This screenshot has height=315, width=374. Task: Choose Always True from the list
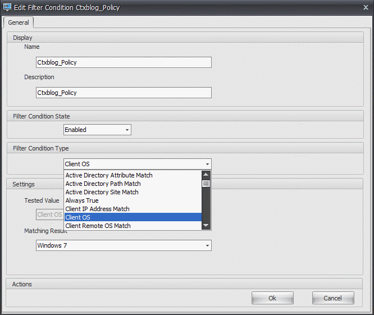point(133,200)
